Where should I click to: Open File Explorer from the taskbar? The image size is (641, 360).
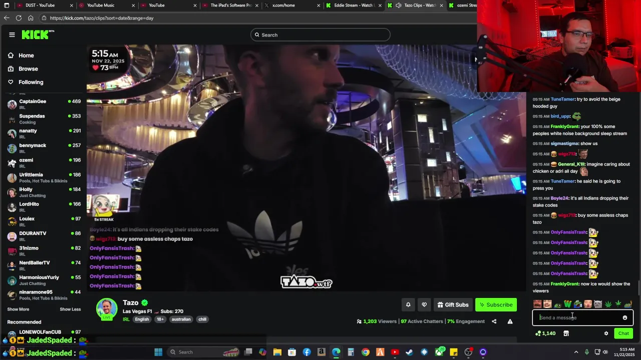(277, 352)
